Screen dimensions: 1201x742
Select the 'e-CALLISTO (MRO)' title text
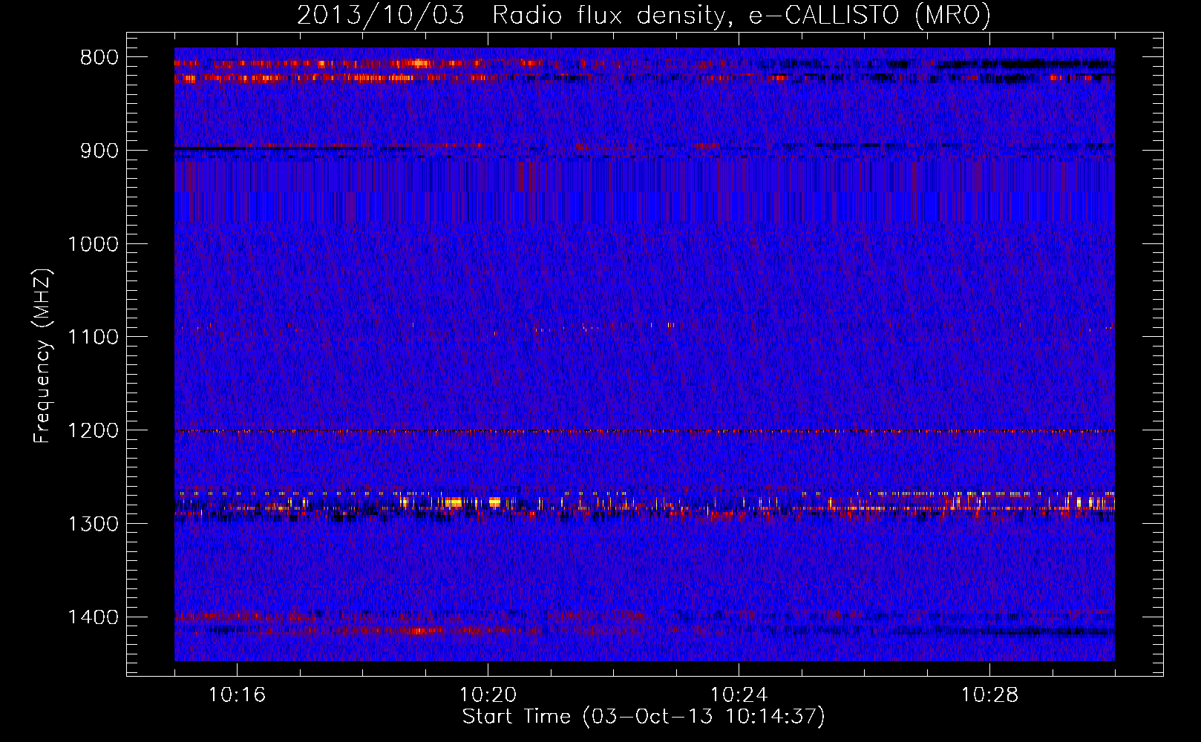tap(869, 16)
